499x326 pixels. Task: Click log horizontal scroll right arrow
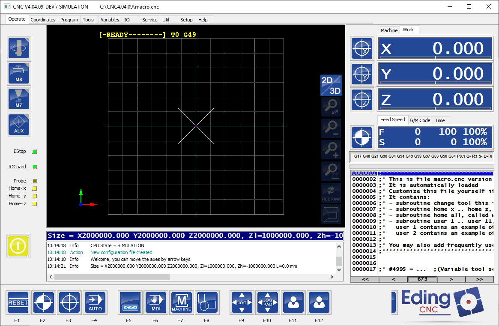coord(332,277)
